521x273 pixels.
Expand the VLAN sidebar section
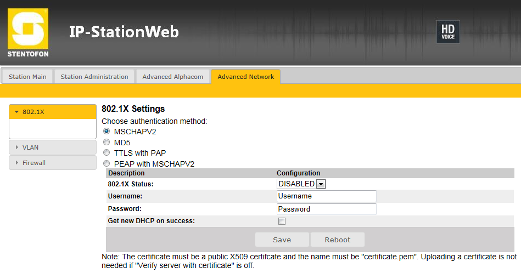53,147
